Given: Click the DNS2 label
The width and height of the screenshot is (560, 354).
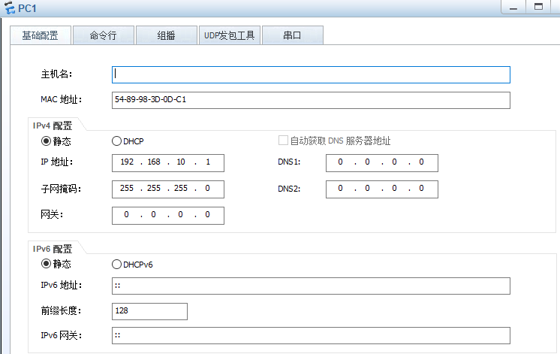Looking at the screenshot, I should coord(289,189).
